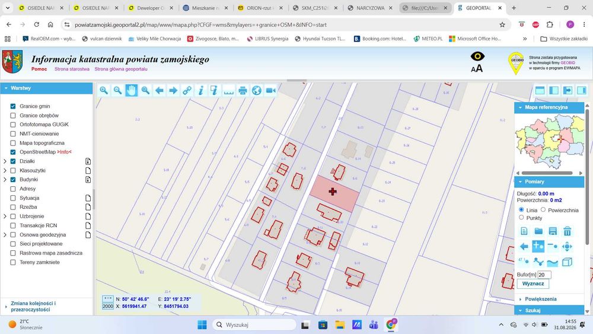593x334 pixels.
Task: Select the Powierzchnia radio button
Action: click(x=543, y=209)
